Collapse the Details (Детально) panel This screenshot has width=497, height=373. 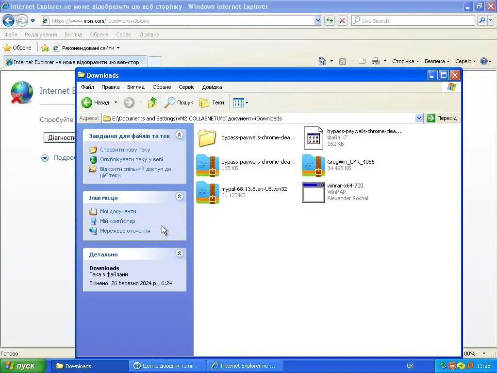179,254
